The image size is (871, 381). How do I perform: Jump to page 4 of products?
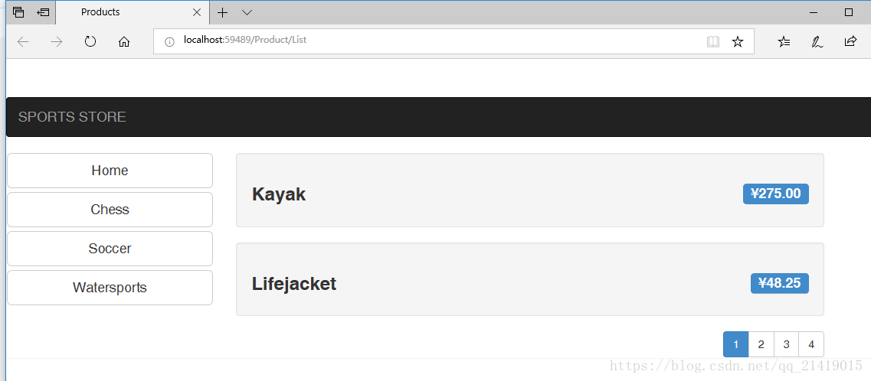[x=811, y=344]
